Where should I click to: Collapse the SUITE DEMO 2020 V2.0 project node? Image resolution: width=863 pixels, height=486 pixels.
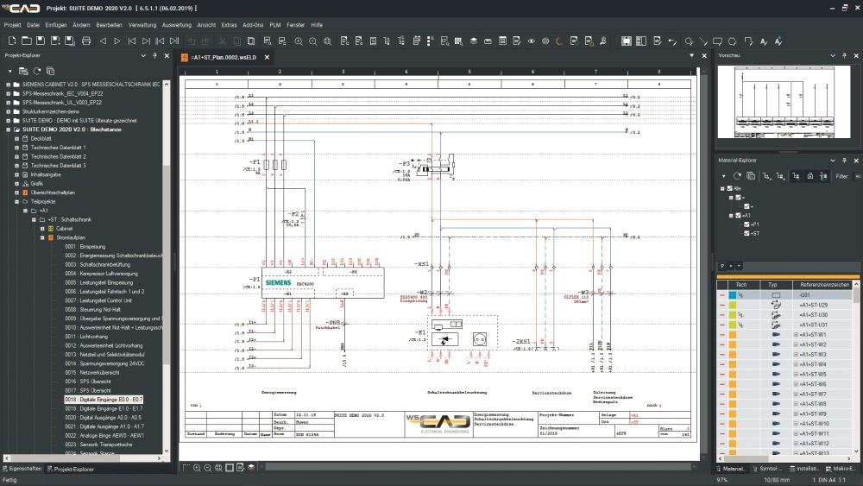(x=9, y=129)
